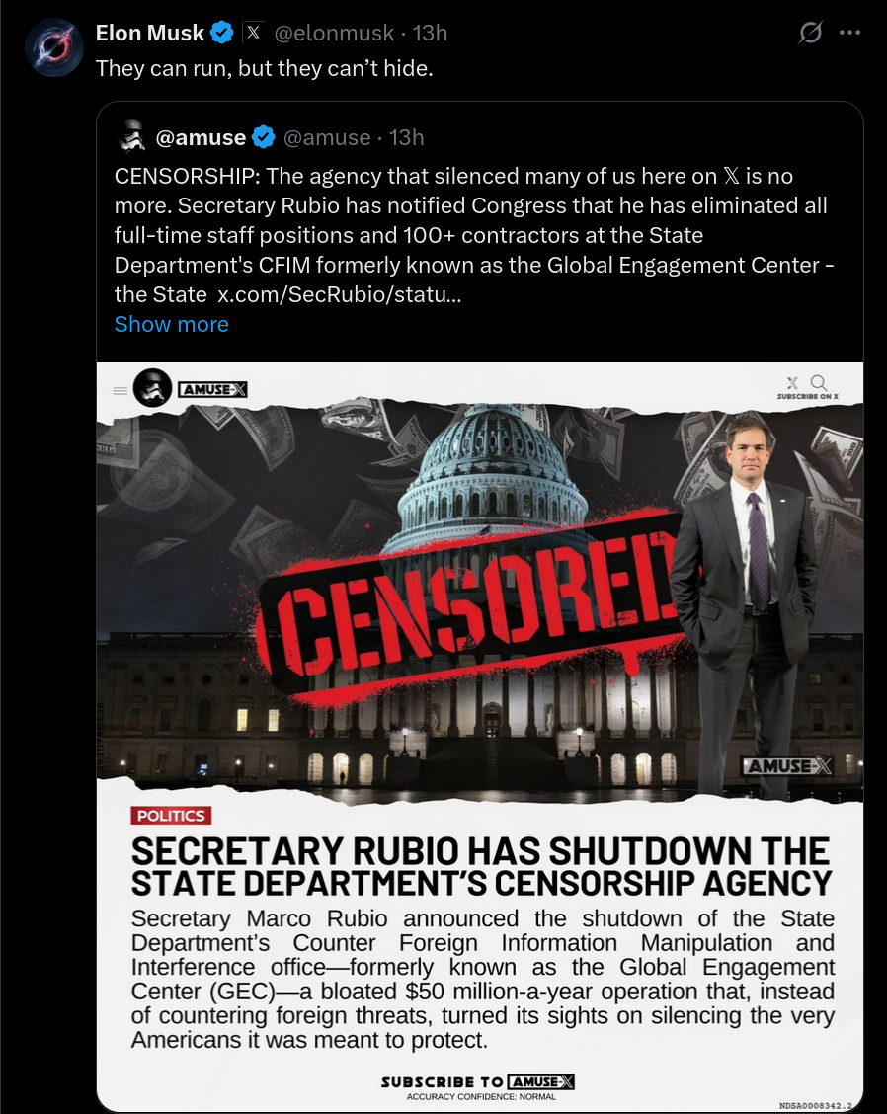This screenshot has width=887, height=1114.
Task: Click the @amuse stormtrooper avatar
Action: click(x=132, y=137)
